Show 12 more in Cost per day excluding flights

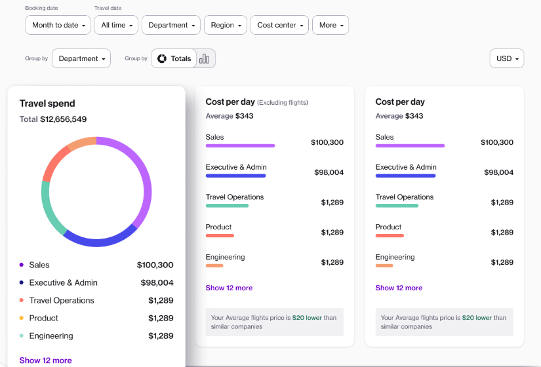click(x=229, y=288)
